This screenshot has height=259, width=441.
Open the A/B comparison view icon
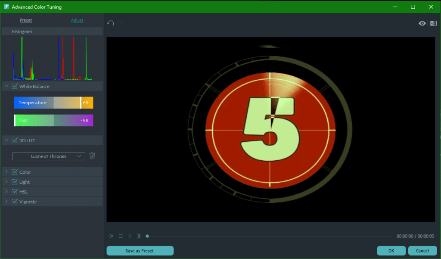[433, 23]
